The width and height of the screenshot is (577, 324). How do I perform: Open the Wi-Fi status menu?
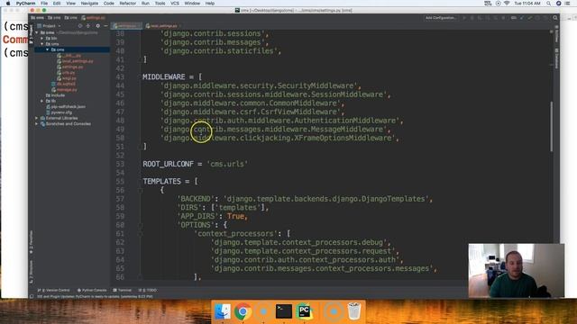[x=507, y=4]
